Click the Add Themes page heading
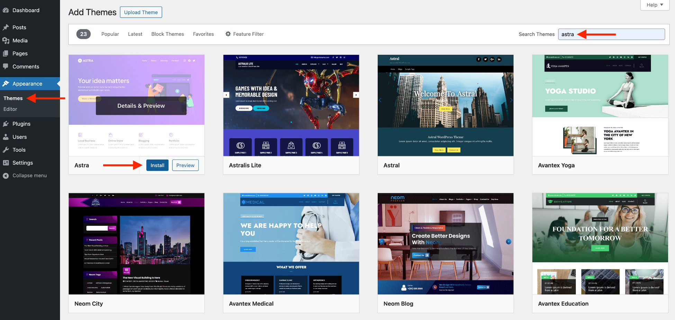675x320 pixels. click(x=92, y=12)
